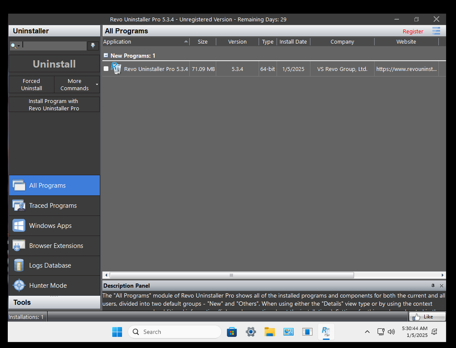
Task: Open the Traced Programs section
Action: pyautogui.click(x=54, y=205)
